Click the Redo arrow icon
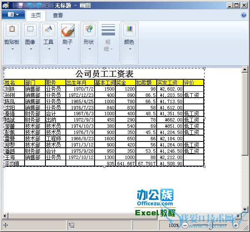This screenshot has height=232, width=250. 39,5
